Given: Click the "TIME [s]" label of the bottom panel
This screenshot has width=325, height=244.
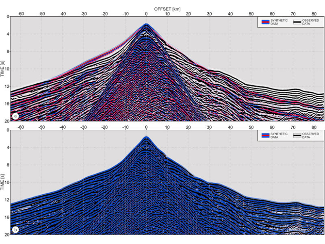Looking at the screenshot, I should point(3,182).
